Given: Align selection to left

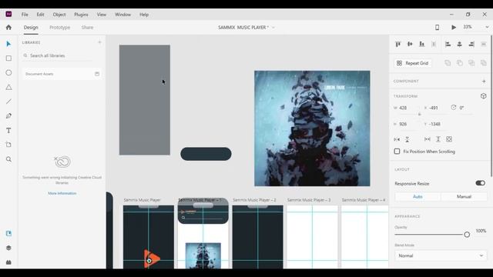Looking at the screenshot, I should pos(448,45).
